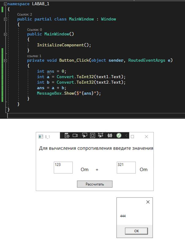Viewport: 185px width, 240px height.
Task: Toggle Track Focused Element icon
Action: tap(101, 136)
